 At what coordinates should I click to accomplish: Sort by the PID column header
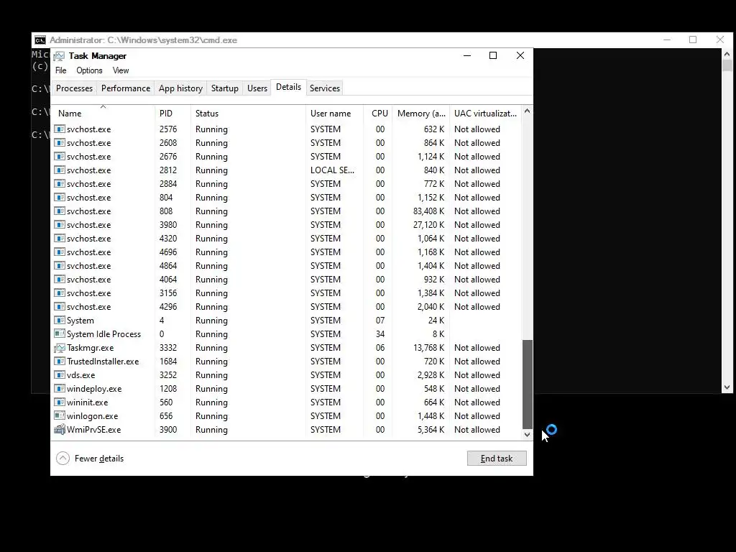click(x=172, y=113)
